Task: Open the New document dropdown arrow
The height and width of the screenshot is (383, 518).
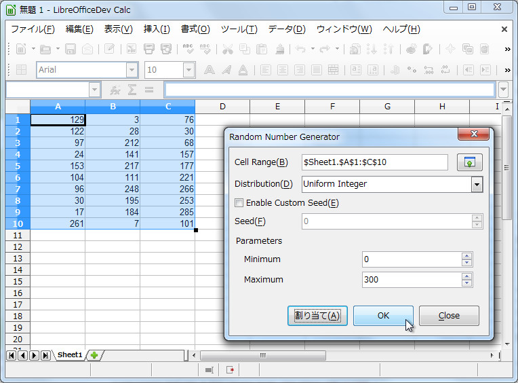Action: pyautogui.click(x=33, y=49)
